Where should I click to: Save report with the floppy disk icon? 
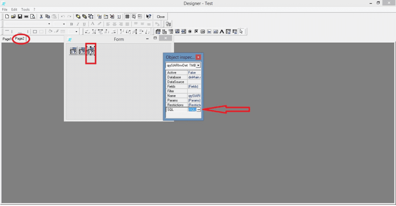tap(20, 17)
